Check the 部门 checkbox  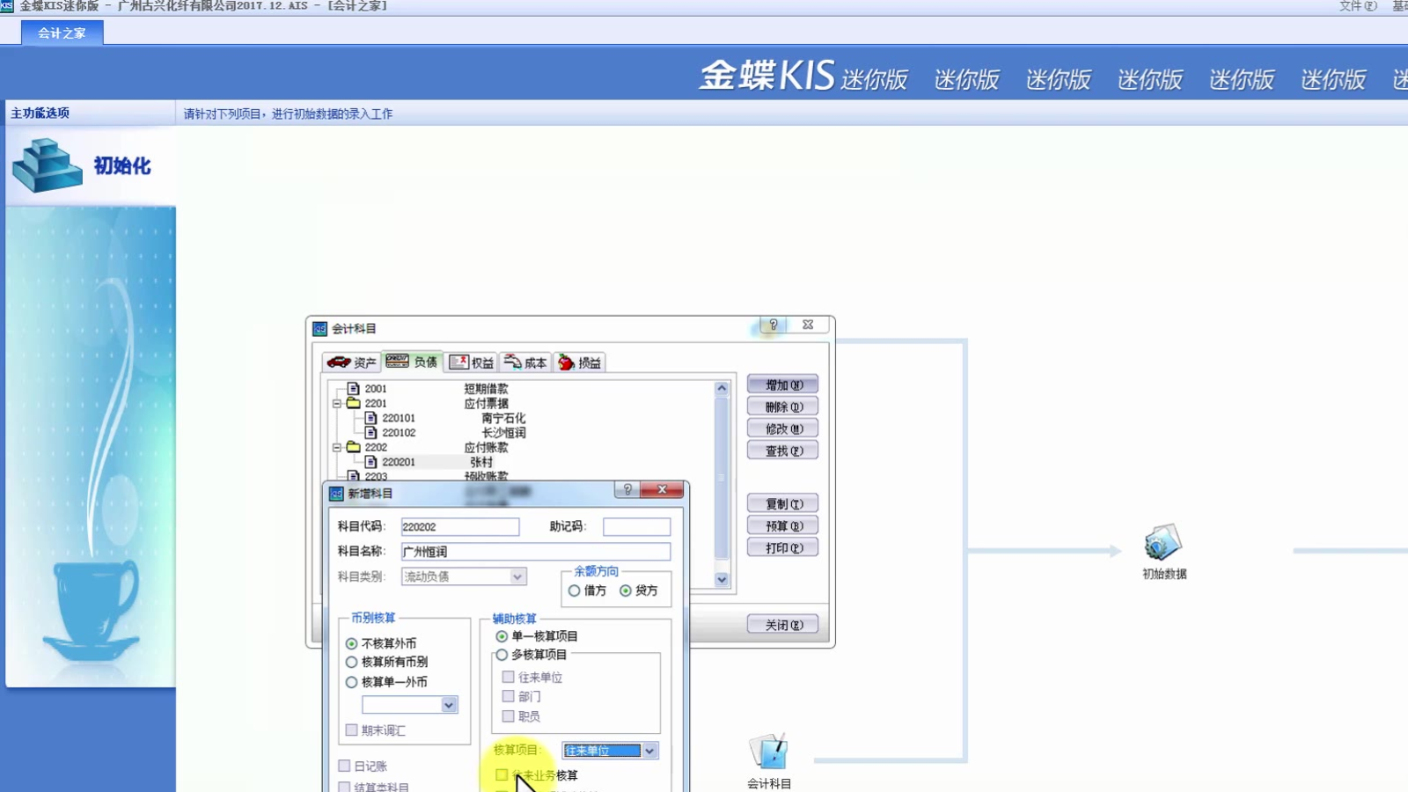pos(508,696)
